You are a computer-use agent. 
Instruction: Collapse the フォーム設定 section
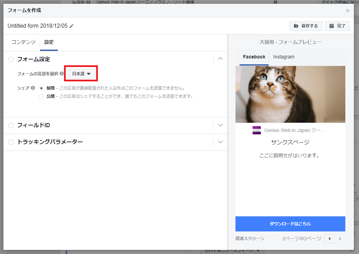(x=220, y=59)
